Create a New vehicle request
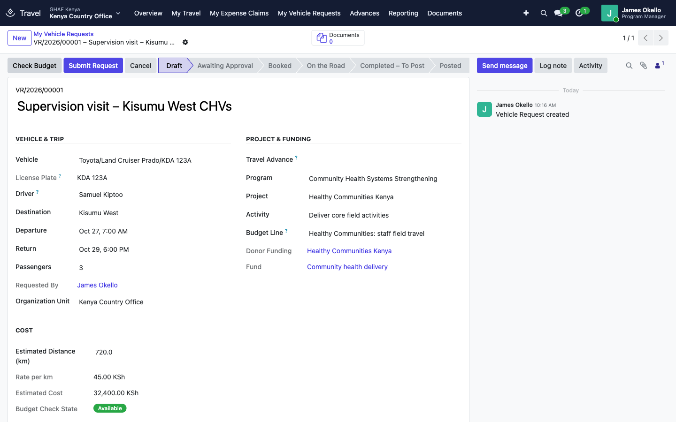676x422 pixels. 20,38
